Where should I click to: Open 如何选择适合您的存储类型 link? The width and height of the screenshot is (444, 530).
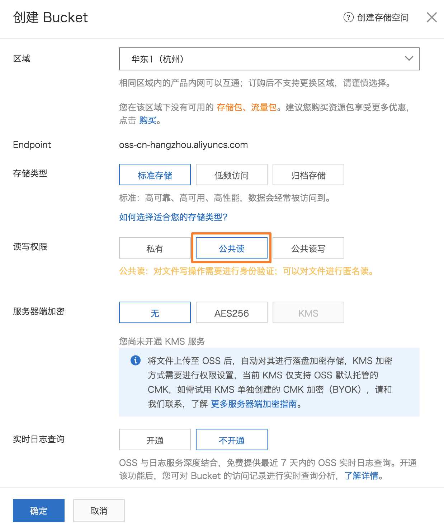click(x=173, y=217)
